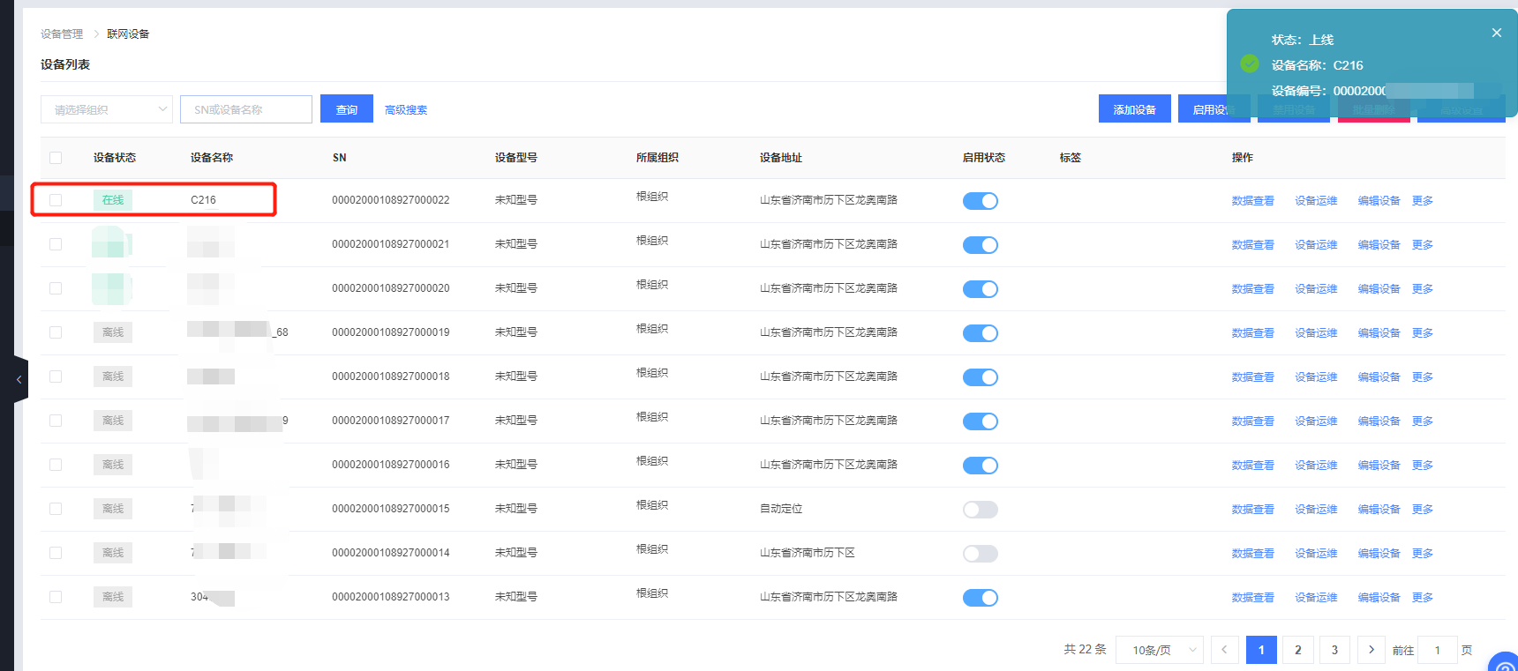Viewport: 1518px width, 671px height.
Task: Navigate to 设备管理 in the breadcrumb
Action: pyautogui.click(x=62, y=34)
